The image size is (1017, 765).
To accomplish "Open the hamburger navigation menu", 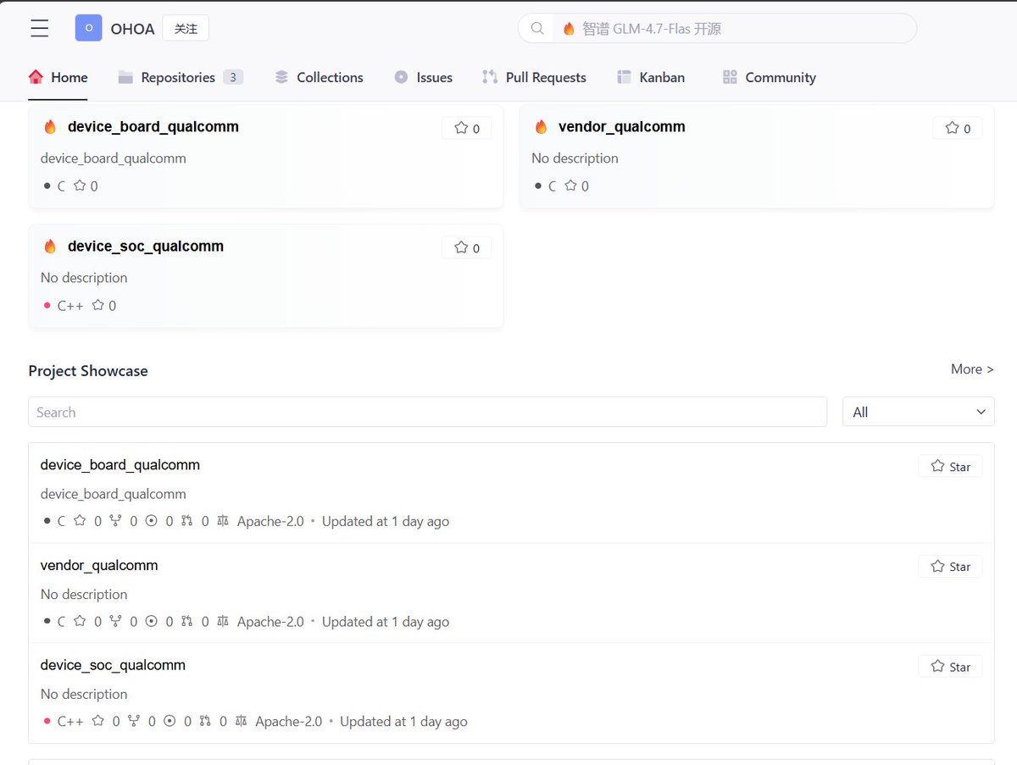I will [39, 27].
